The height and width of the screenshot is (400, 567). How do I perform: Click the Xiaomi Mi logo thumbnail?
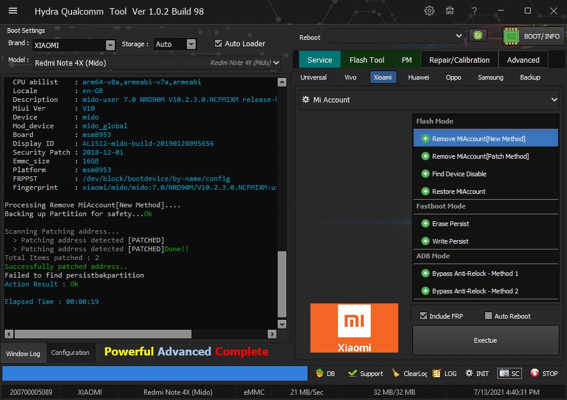(354, 327)
